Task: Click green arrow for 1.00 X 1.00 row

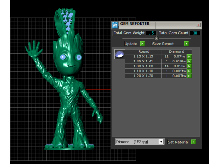Action: click(x=189, y=66)
